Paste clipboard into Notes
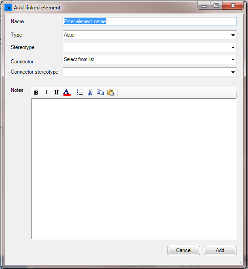248x269 pixels. tap(111, 92)
